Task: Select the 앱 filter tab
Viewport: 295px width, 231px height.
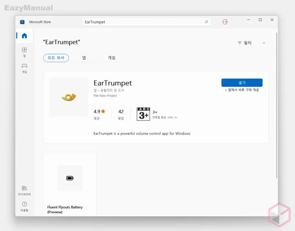Action: point(84,58)
